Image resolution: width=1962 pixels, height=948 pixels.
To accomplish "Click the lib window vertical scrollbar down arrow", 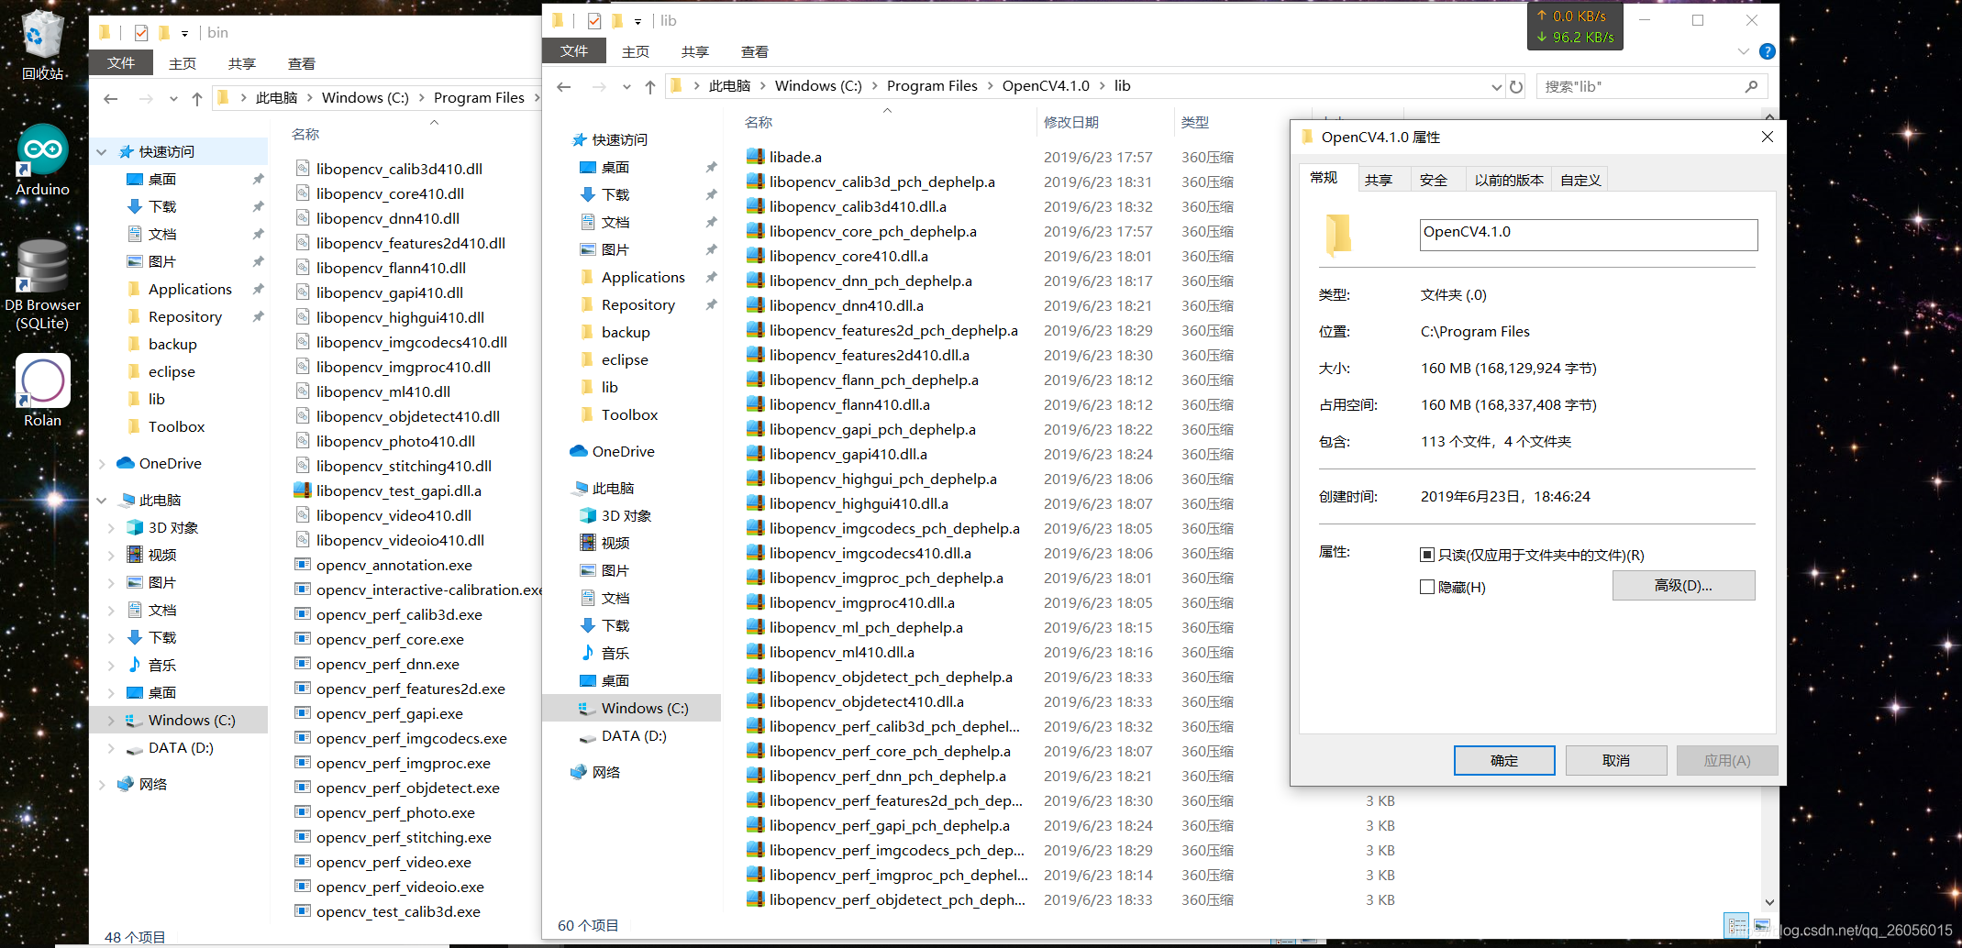I will pos(1769,902).
